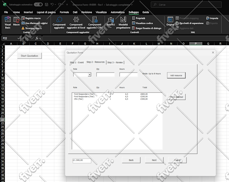Expand the Undo history dropdown
The width and height of the screenshot is (229, 182).
coord(55,5)
